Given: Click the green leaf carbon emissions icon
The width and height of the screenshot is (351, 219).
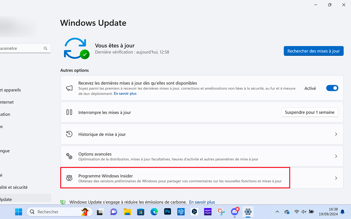Looking at the screenshot, I should [x=63, y=202].
